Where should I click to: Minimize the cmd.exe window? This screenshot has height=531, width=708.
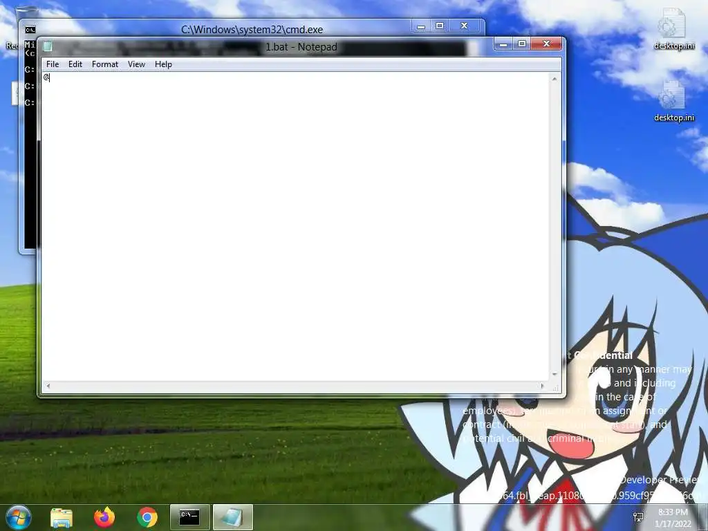(x=421, y=26)
